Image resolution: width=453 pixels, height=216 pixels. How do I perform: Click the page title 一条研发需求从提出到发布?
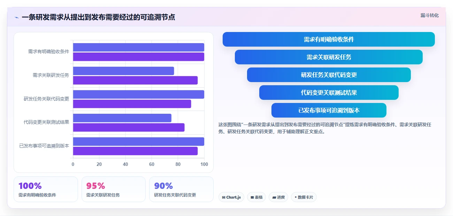pyautogui.click(x=98, y=17)
